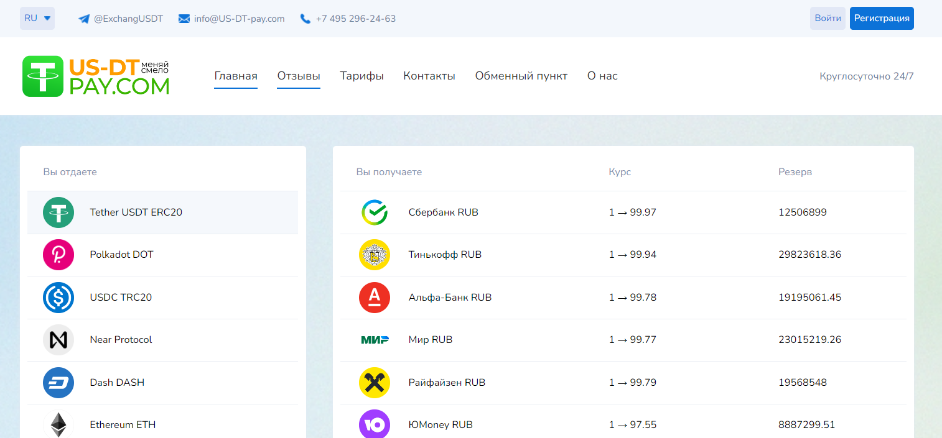Go to the Главная menu item

tap(236, 76)
